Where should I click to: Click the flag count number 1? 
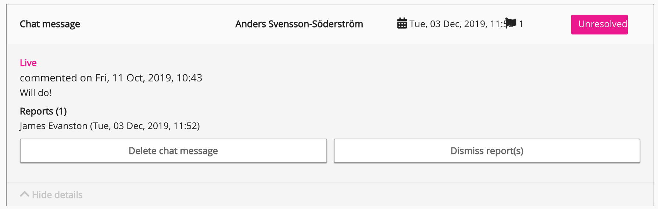(521, 24)
